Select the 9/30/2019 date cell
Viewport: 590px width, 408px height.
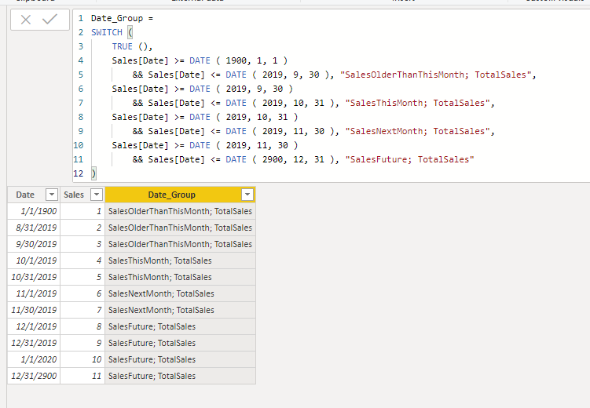34,244
